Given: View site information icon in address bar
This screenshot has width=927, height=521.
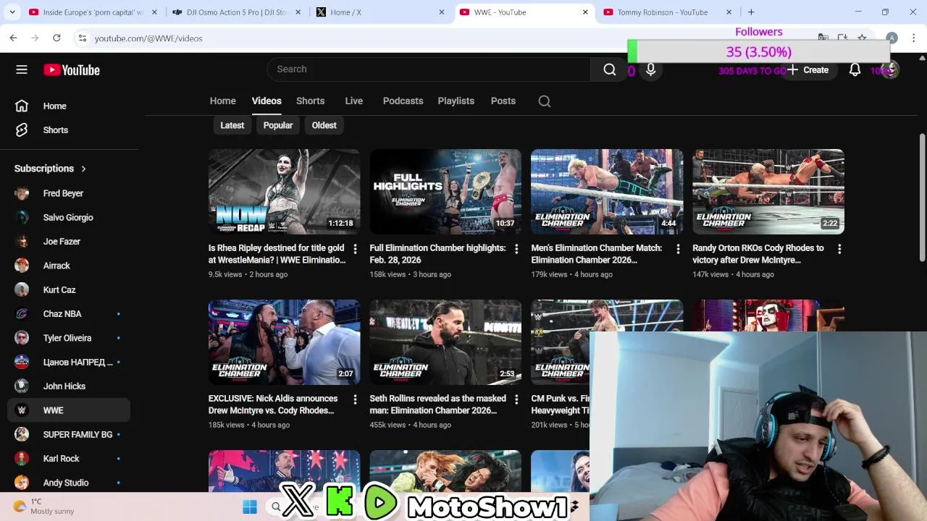Looking at the screenshot, I should 83,38.
